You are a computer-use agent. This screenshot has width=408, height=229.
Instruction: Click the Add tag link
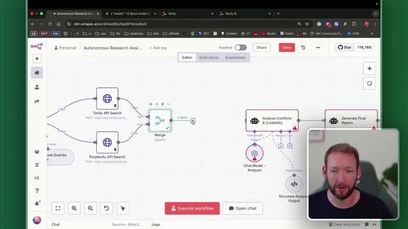[x=158, y=48]
